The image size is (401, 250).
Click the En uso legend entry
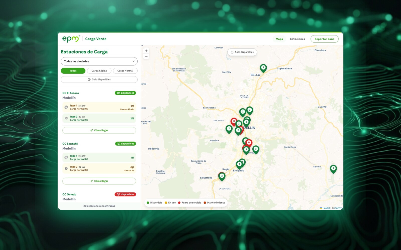click(170, 203)
